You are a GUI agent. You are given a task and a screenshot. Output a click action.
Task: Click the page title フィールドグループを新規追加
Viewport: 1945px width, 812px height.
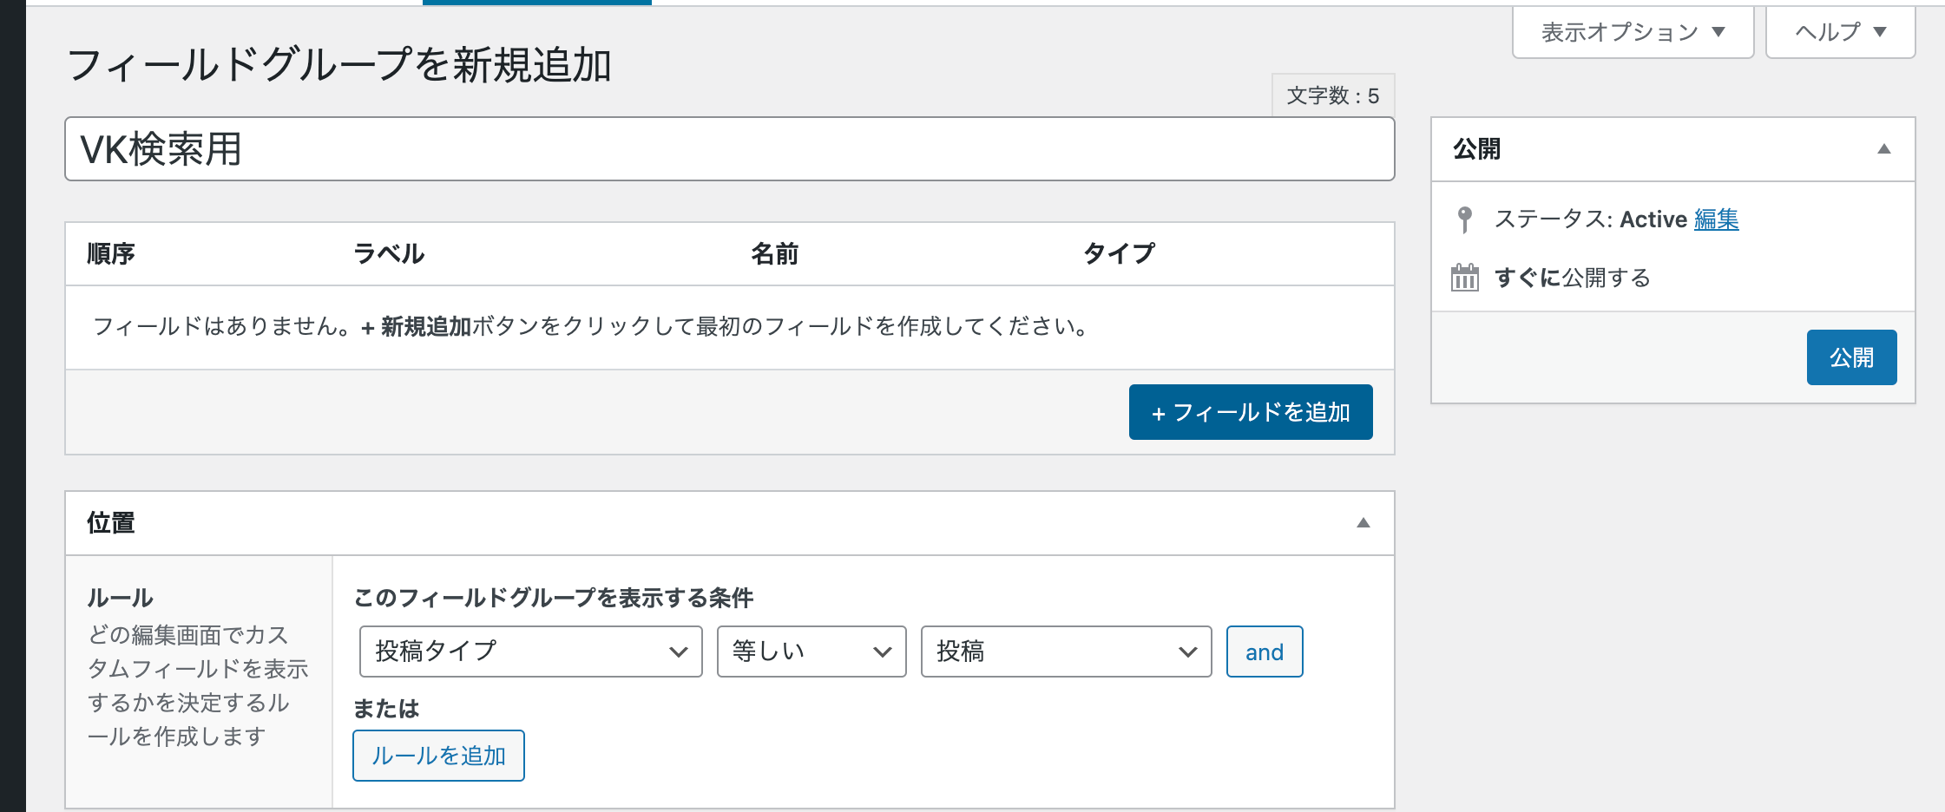click(x=339, y=65)
